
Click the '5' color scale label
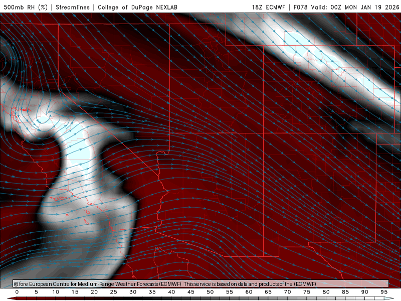pos(36,292)
